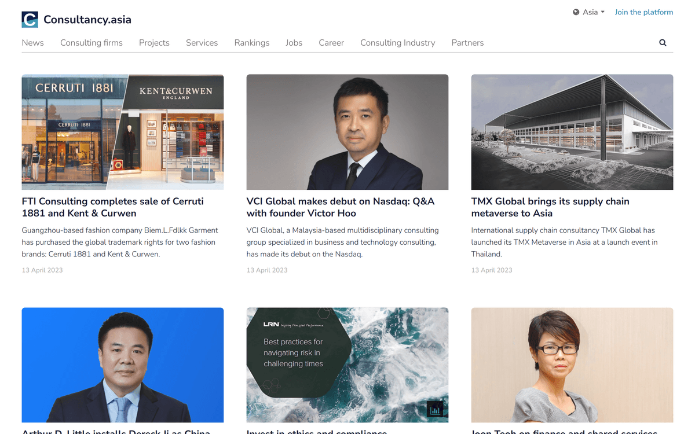Image resolution: width=695 pixels, height=434 pixels.
Task: Open TMX warehouse rendering thumbnail
Action: [x=572, y=132]
